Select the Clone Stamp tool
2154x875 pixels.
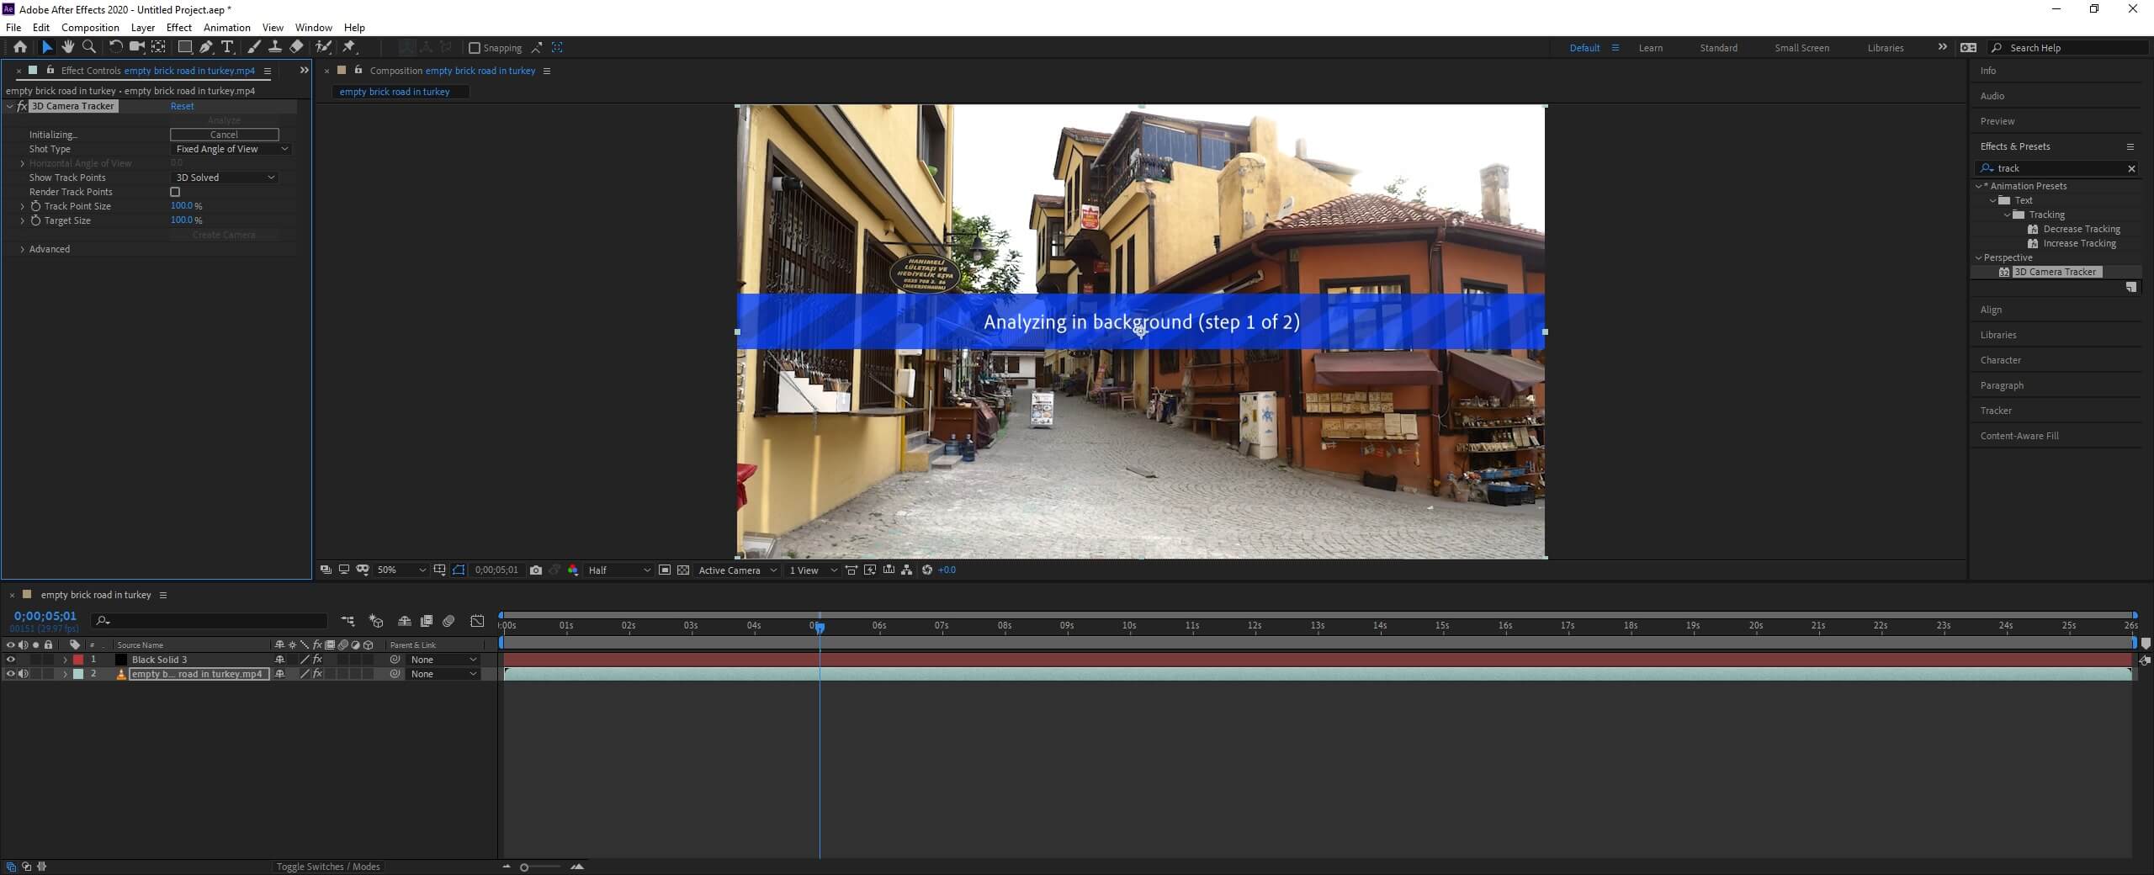275,47
